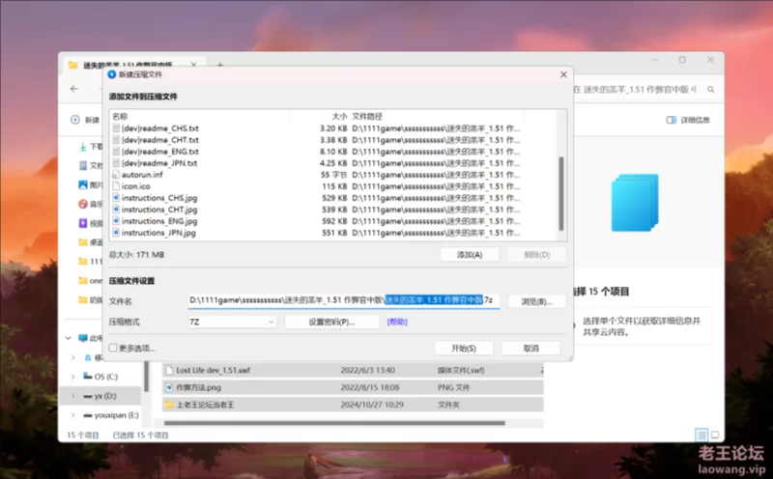The width and height of the screenshot is (773, 479).
Task: Click the 作弊方法.png file icon
Action: [x=169, y=387]
